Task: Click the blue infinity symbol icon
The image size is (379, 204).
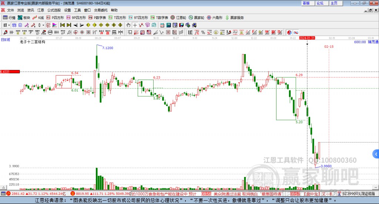Action: [x=296, y=32]
